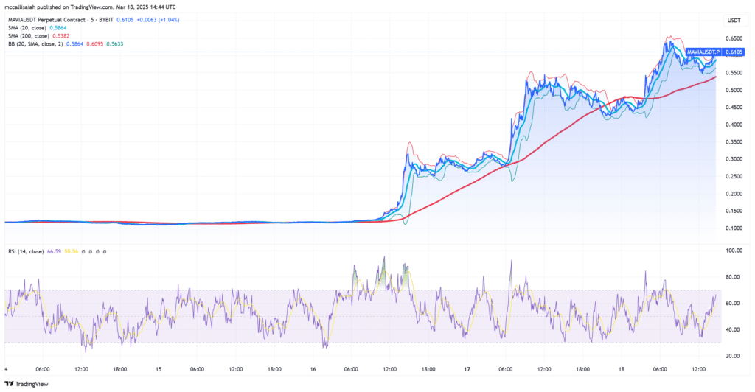Click the published-by header text at top
Viewport: 755px width, 392px height.
point(90,7)
